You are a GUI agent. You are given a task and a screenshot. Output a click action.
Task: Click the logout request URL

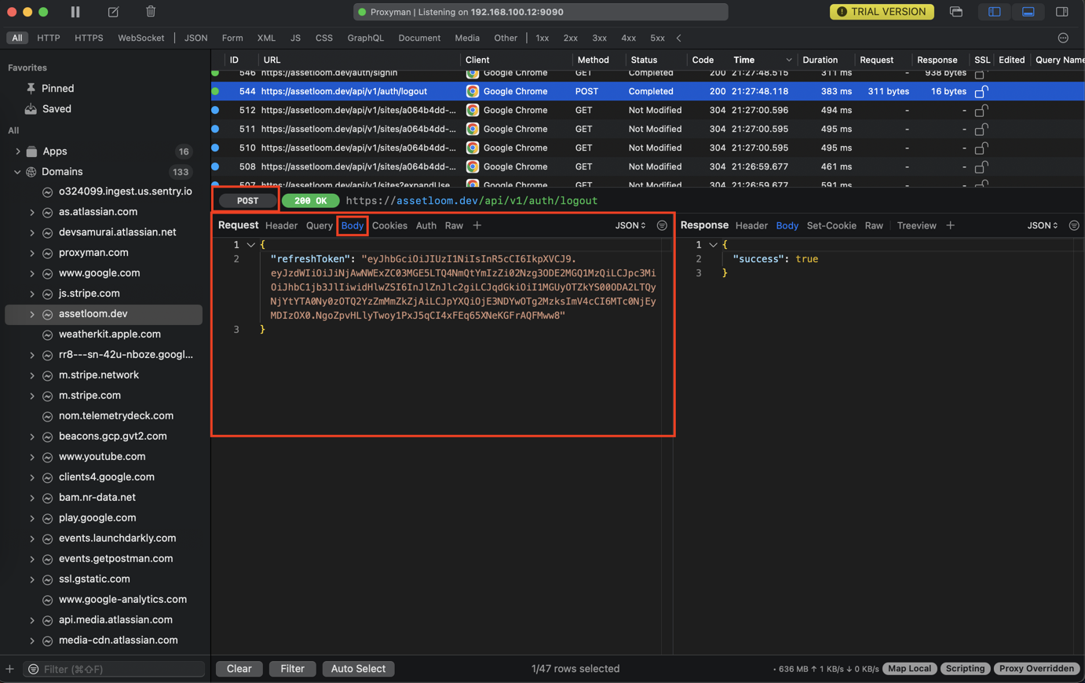pyautogui.click(x=472, y=201)
